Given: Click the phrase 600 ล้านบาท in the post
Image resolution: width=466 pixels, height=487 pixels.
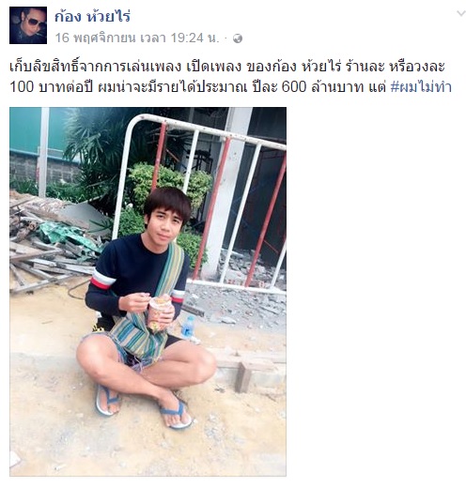Looking at the screenshot, I should tap(322, 87).
